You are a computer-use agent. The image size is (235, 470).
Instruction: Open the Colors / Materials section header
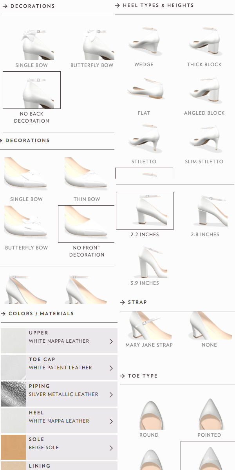pyautogui.click(x=37, y=314)
